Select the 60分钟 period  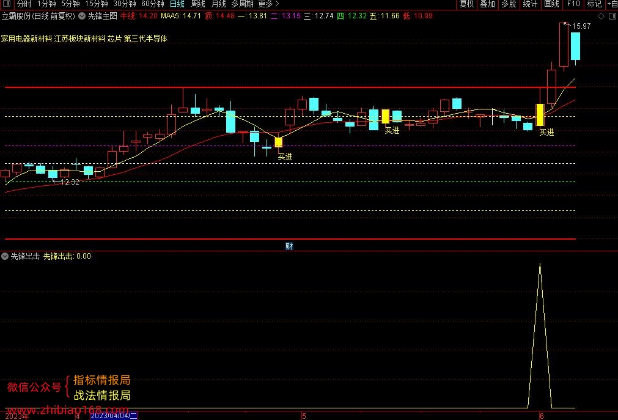pyautogui.click(x=153, y=4)
